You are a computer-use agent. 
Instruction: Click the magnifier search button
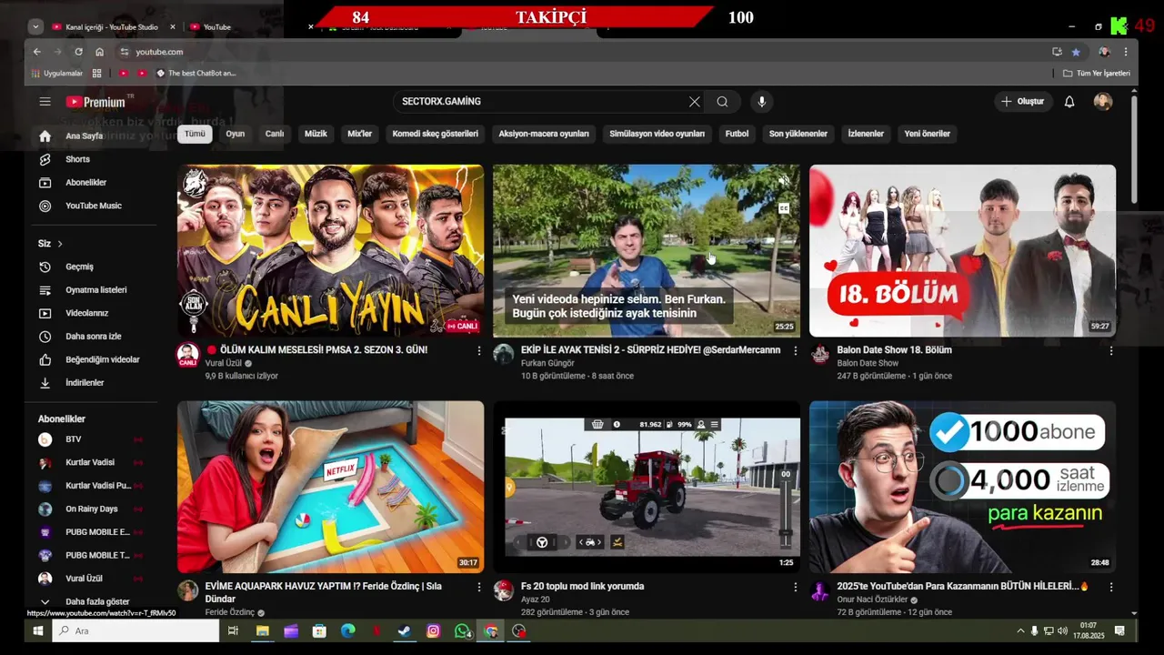[x=722, y=102]
